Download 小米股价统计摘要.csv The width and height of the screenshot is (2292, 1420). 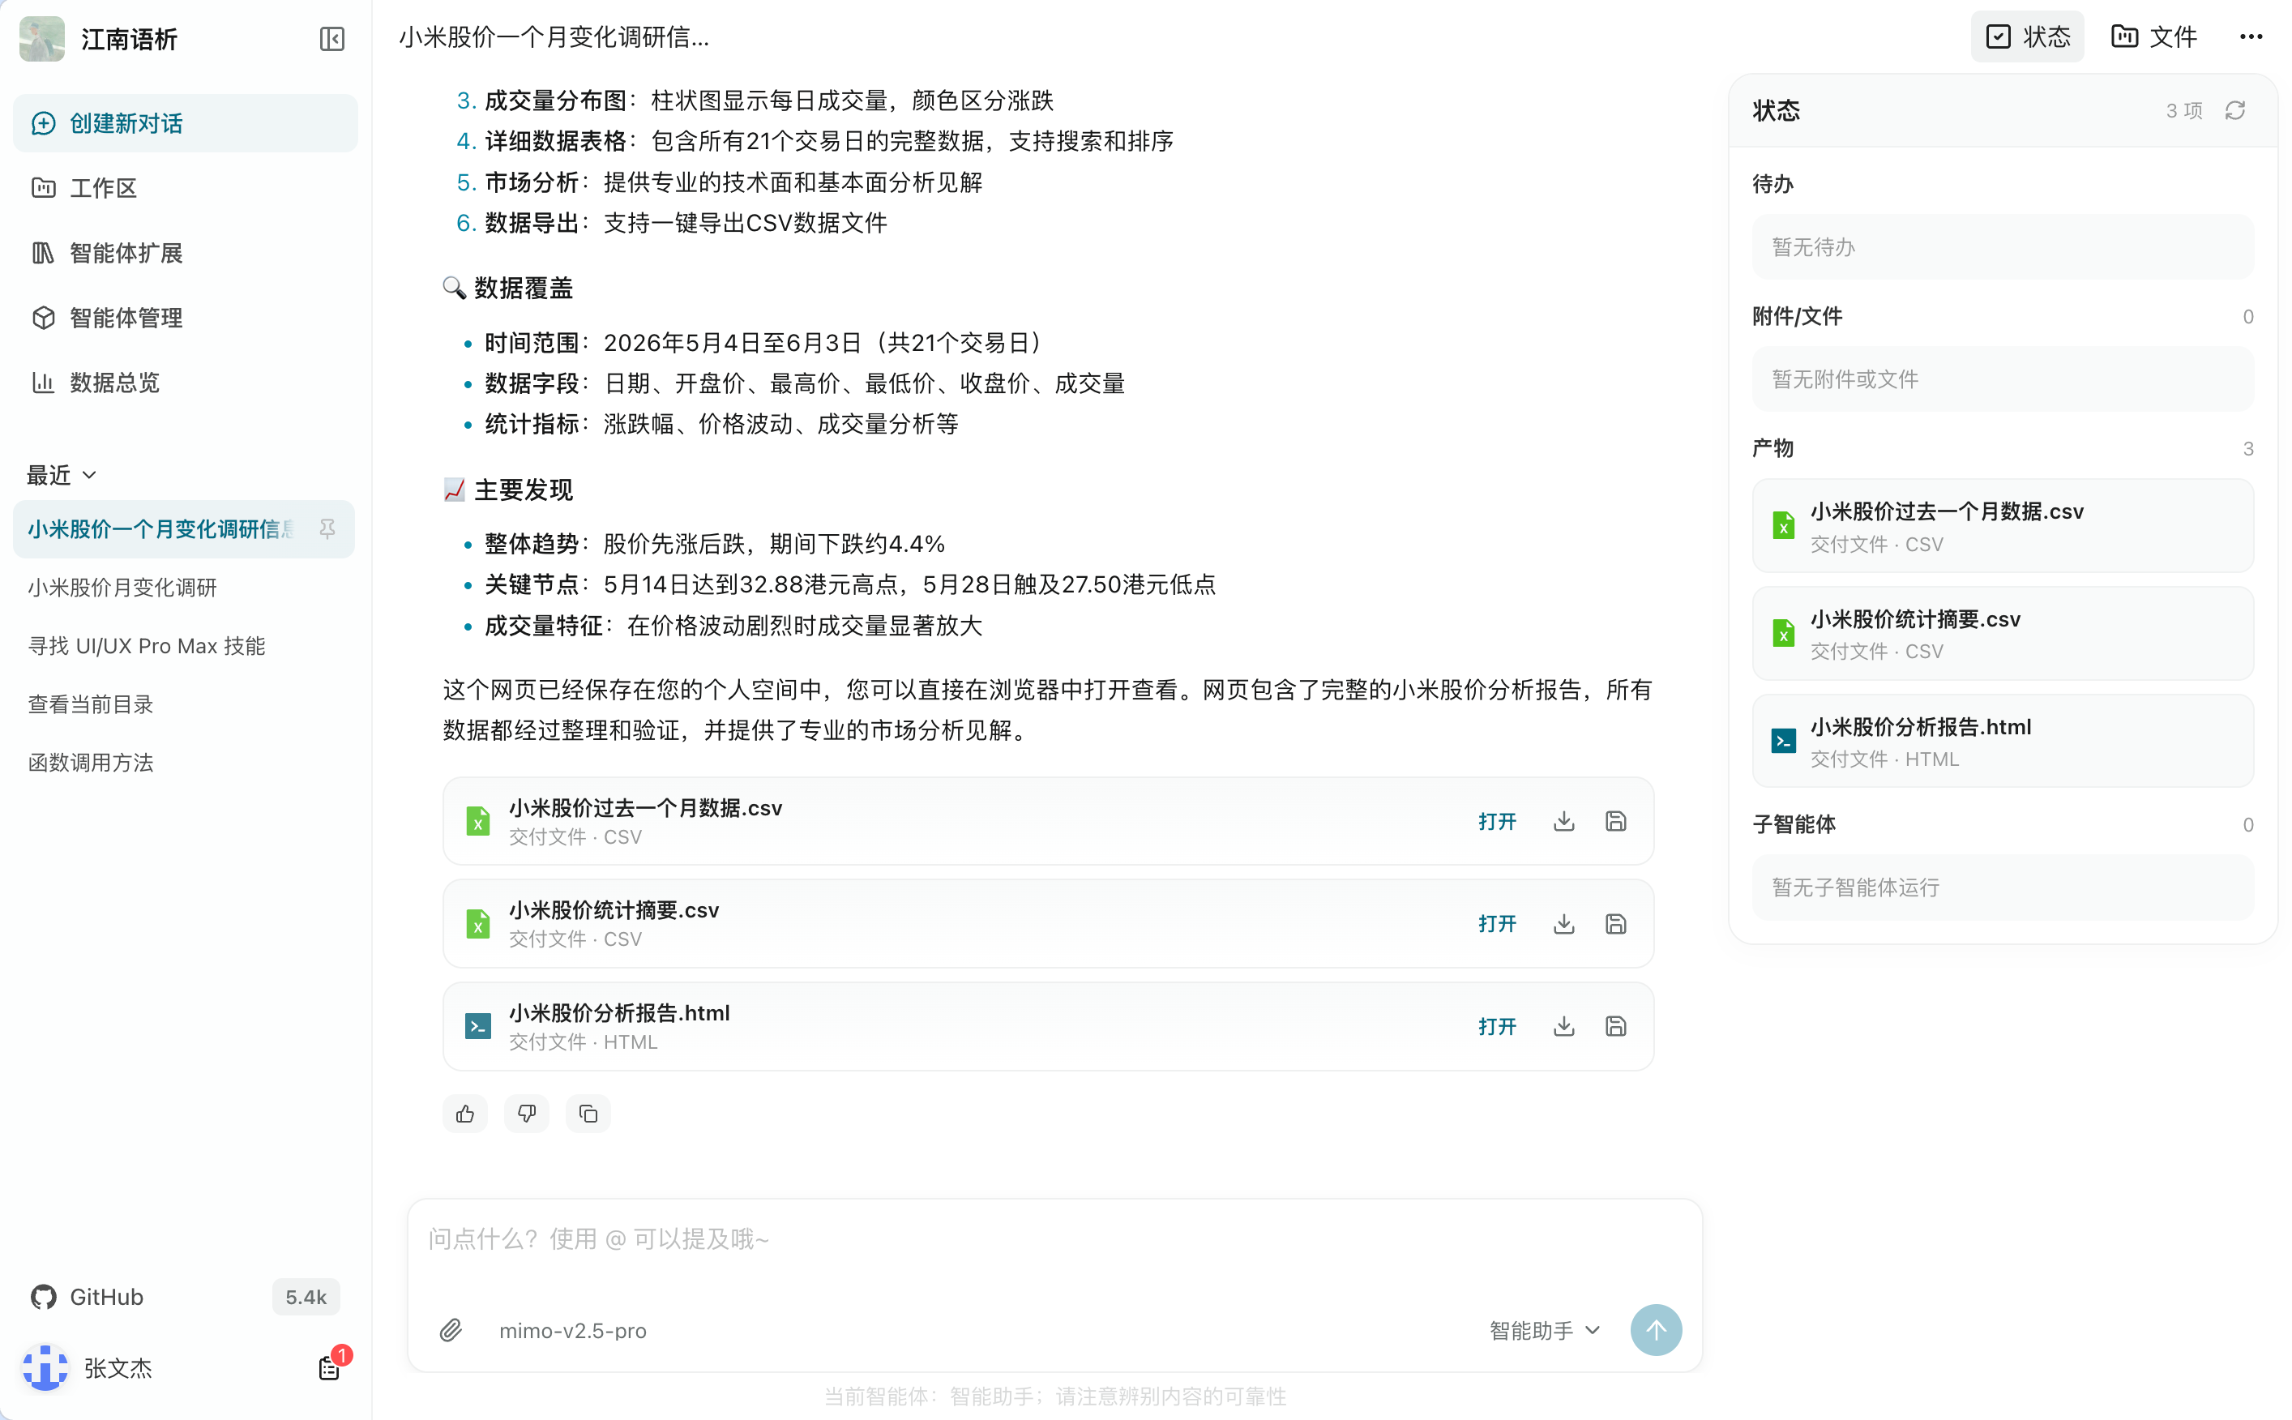[x=1563, y=924]
